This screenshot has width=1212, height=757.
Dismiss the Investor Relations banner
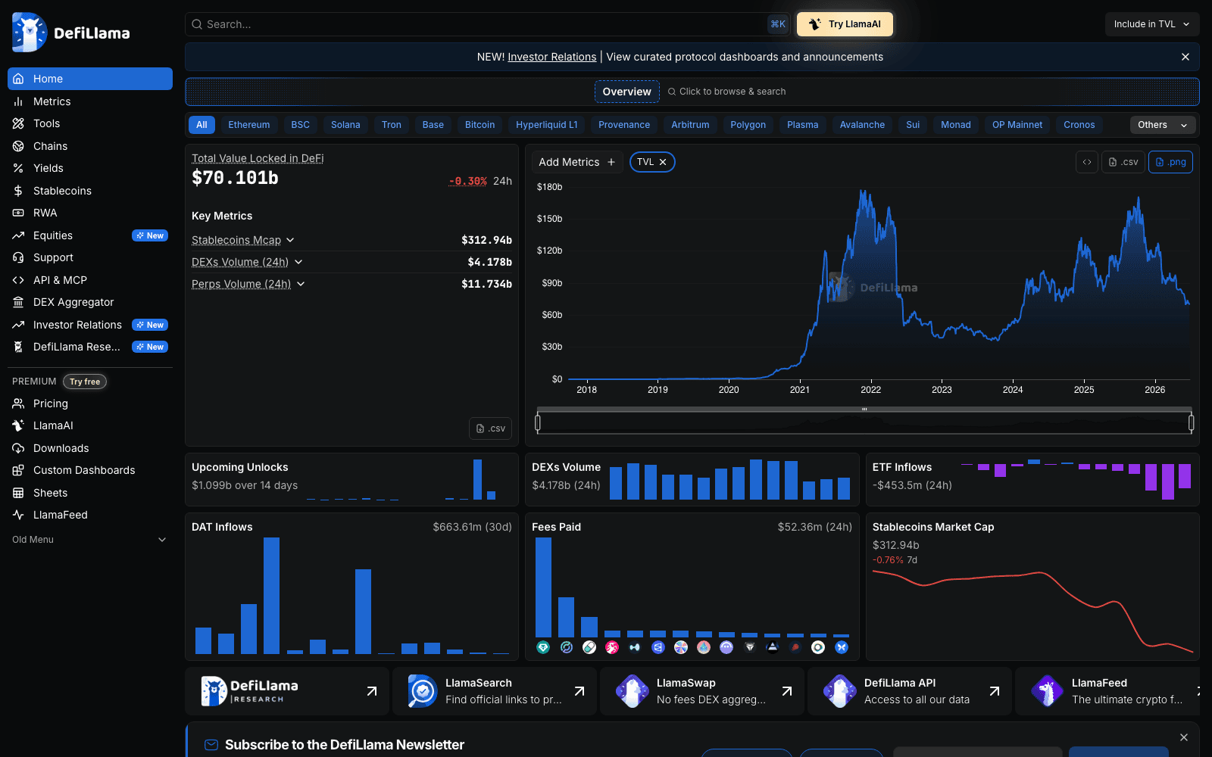click(1185, 57)
